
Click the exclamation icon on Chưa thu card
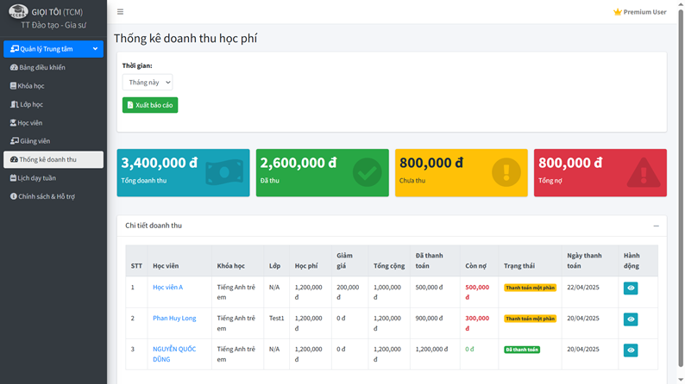(x=506, y=172)
